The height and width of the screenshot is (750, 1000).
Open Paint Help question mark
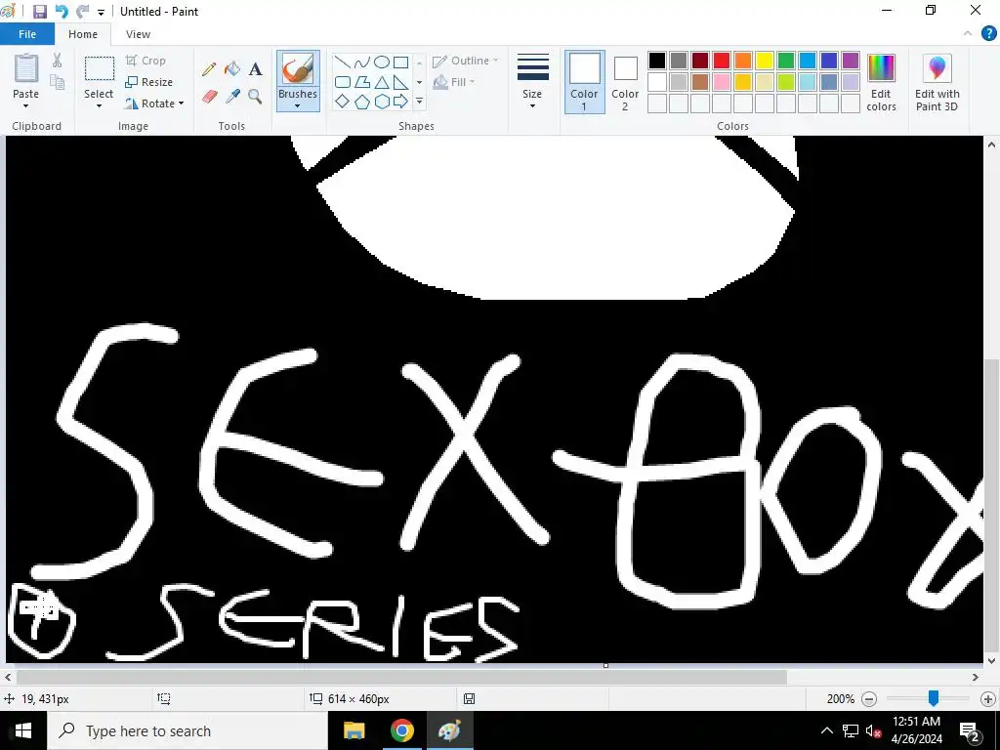pos(988,34)
